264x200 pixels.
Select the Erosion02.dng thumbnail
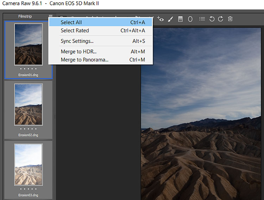(x=29, y=104)
